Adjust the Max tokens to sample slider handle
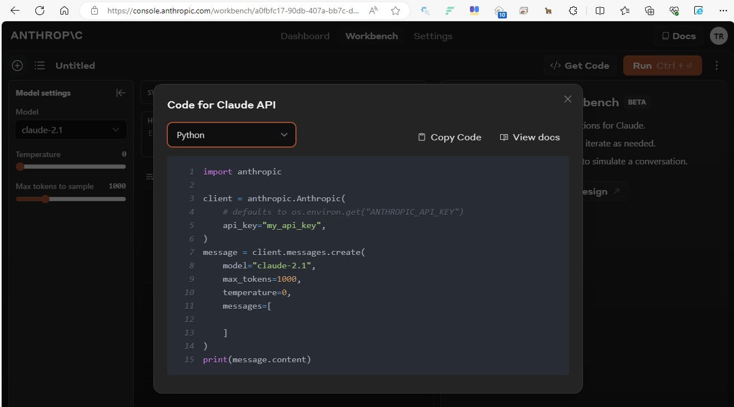This screenshot has height=407, width=734. [45, 198]
